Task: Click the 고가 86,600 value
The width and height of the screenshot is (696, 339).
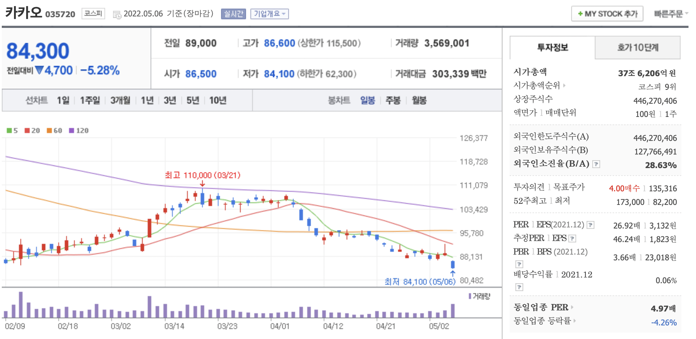Action: point(279,43)
